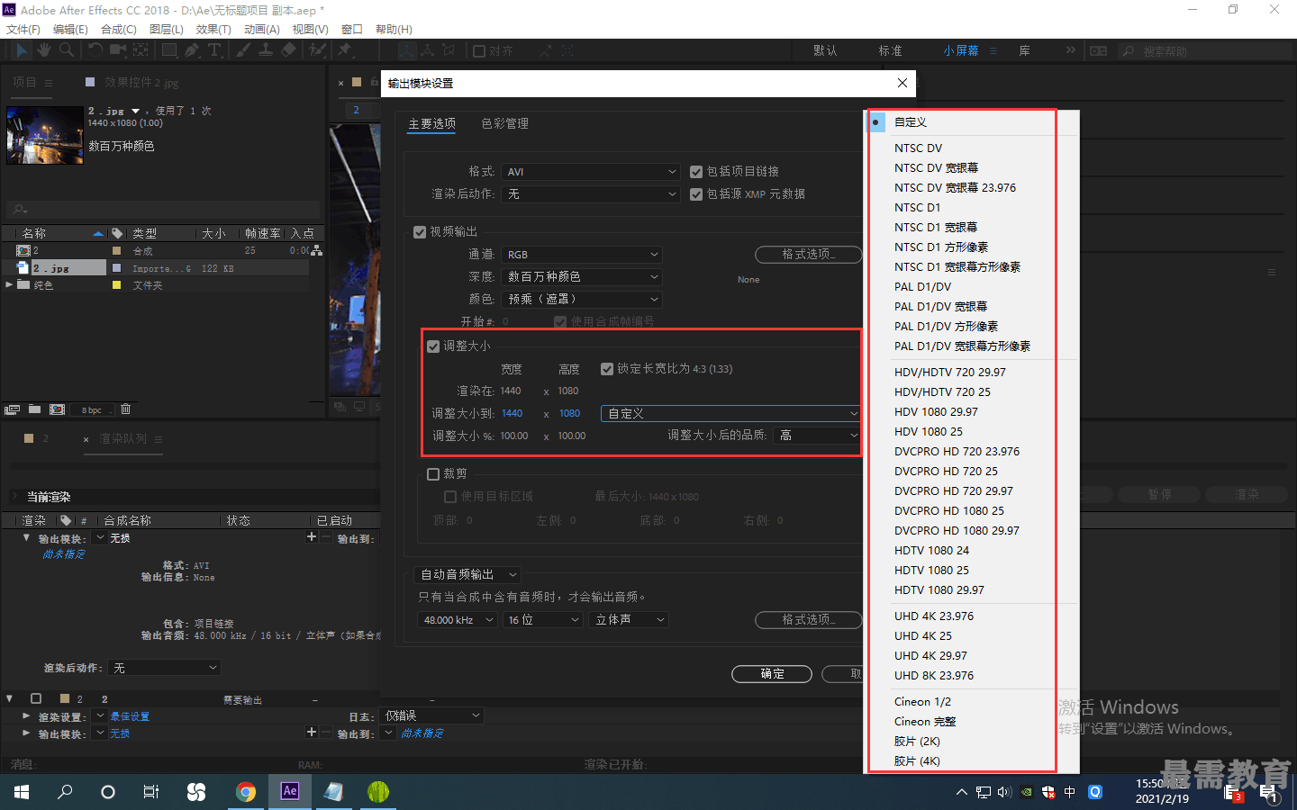Viewport: 1297px width, 810px height.
Task: Select the Zoom magnifier tool
Action: (66, 50)
